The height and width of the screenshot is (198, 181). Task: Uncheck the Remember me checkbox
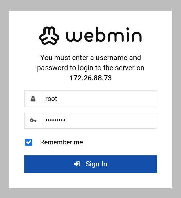[29, 142]
